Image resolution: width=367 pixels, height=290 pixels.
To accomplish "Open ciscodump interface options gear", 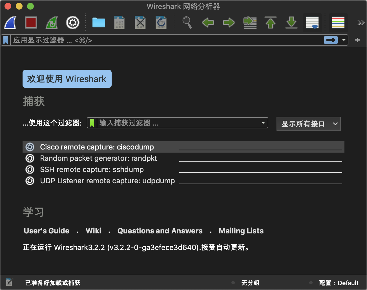I will (30, 147).
